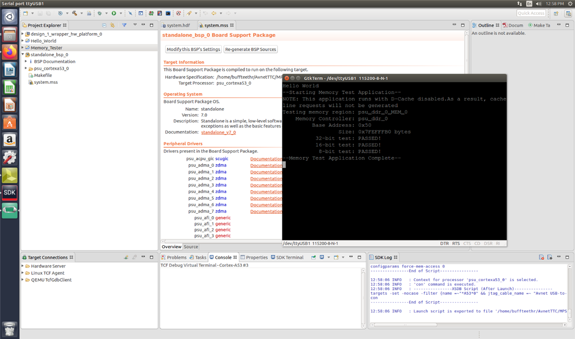The height and width of the screenshot is (339, 575).
Task: Expand the Hardware Server node
Action: 23,266
